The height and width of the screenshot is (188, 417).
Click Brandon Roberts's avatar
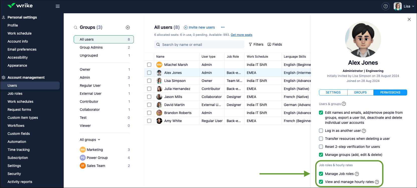point(159,113)
